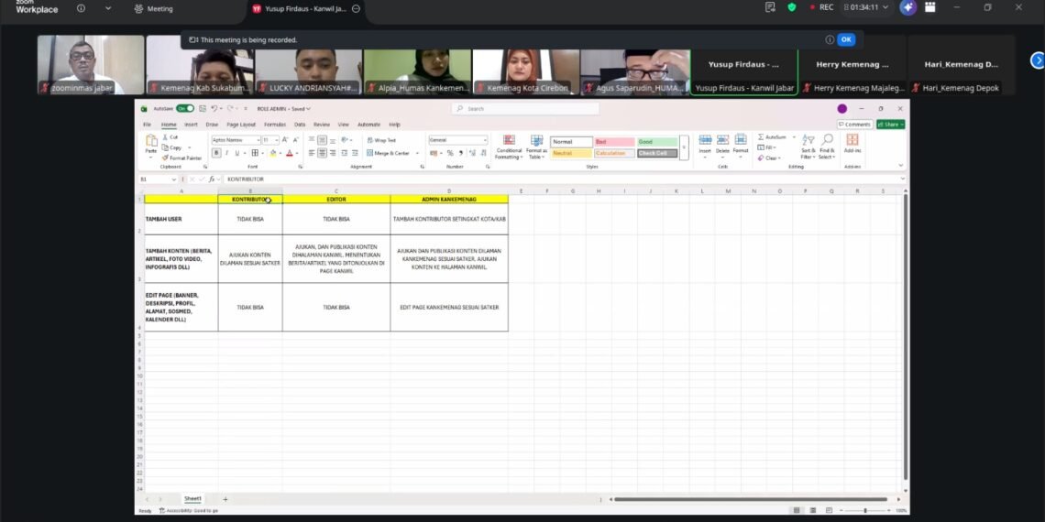
Task: Click the Align Right icon
Action: point(334,153)
